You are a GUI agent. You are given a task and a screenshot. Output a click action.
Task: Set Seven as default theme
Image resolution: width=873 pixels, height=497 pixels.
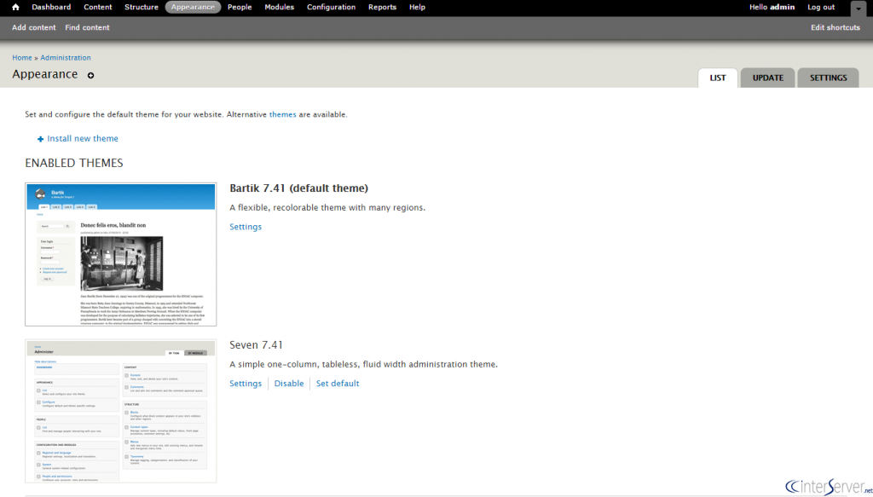(x=338, y=384)
